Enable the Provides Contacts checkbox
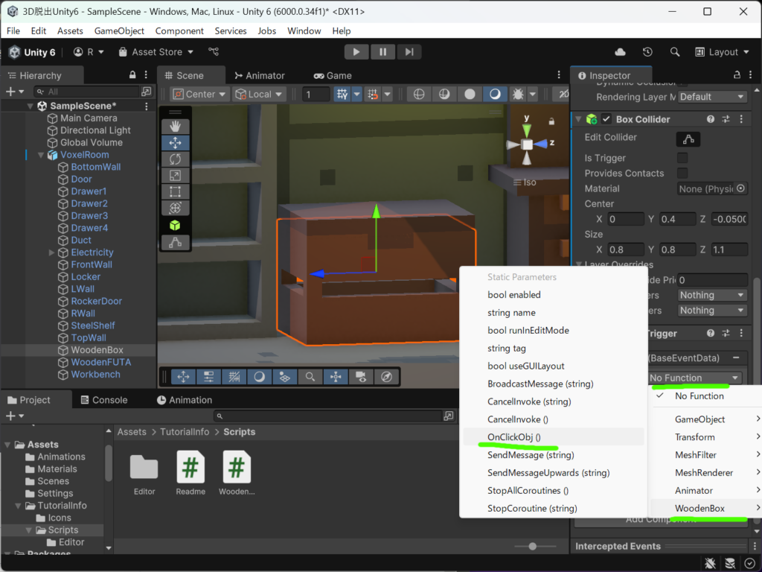The width and height of the screenshot is (762, 572). [682, 173]
